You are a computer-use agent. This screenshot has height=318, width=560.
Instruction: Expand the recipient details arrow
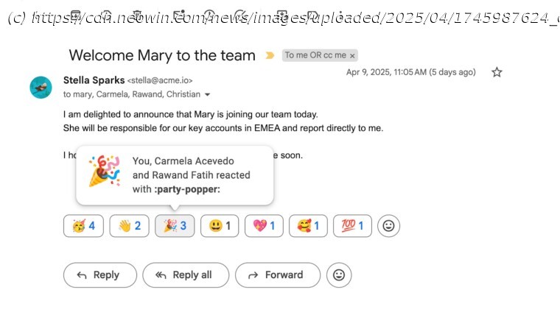208,94
